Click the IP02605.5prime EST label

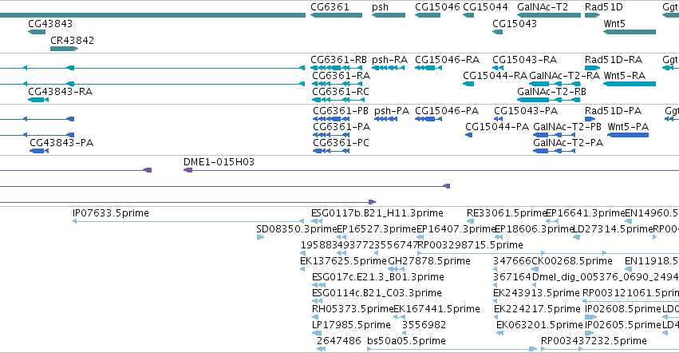click(623, 325)
